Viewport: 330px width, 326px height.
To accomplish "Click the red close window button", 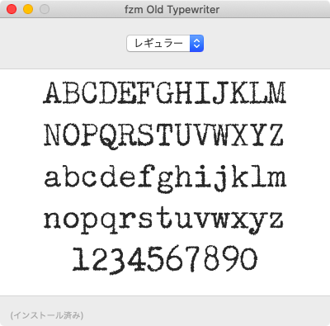I will point(12,9).
